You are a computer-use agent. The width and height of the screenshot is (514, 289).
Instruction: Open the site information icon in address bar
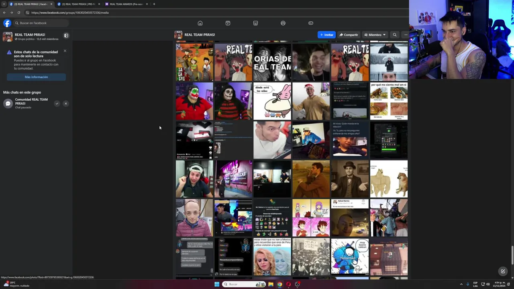tap(27, 12)
